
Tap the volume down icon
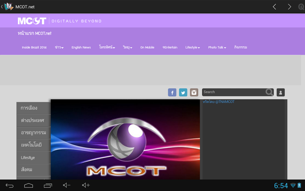click(66, 185)
